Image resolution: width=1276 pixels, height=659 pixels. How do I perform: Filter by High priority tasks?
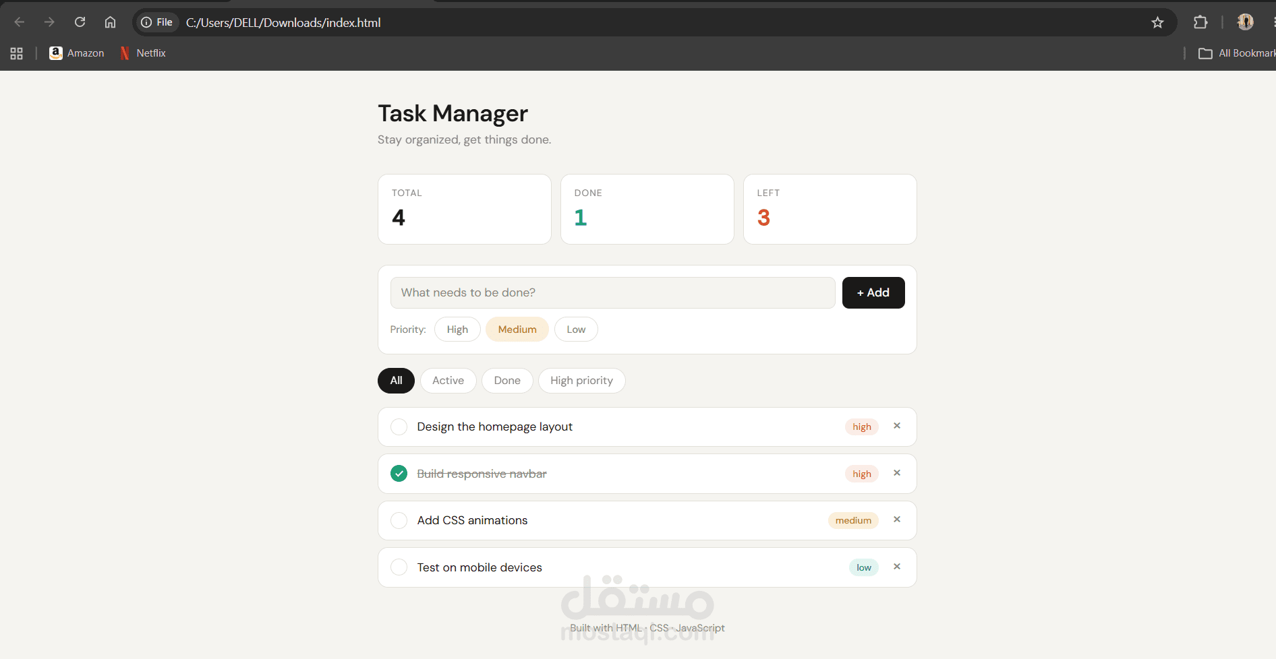[581, 381]
